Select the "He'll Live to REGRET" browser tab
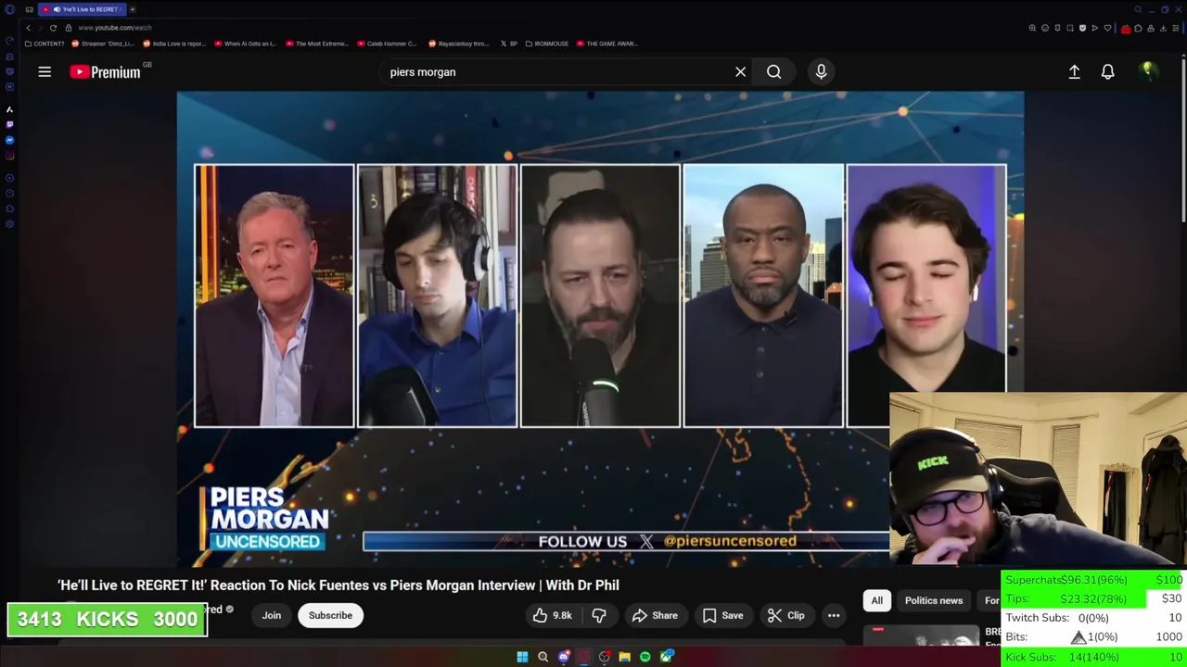Viewport: 1187px width, 667px height. 82,9
